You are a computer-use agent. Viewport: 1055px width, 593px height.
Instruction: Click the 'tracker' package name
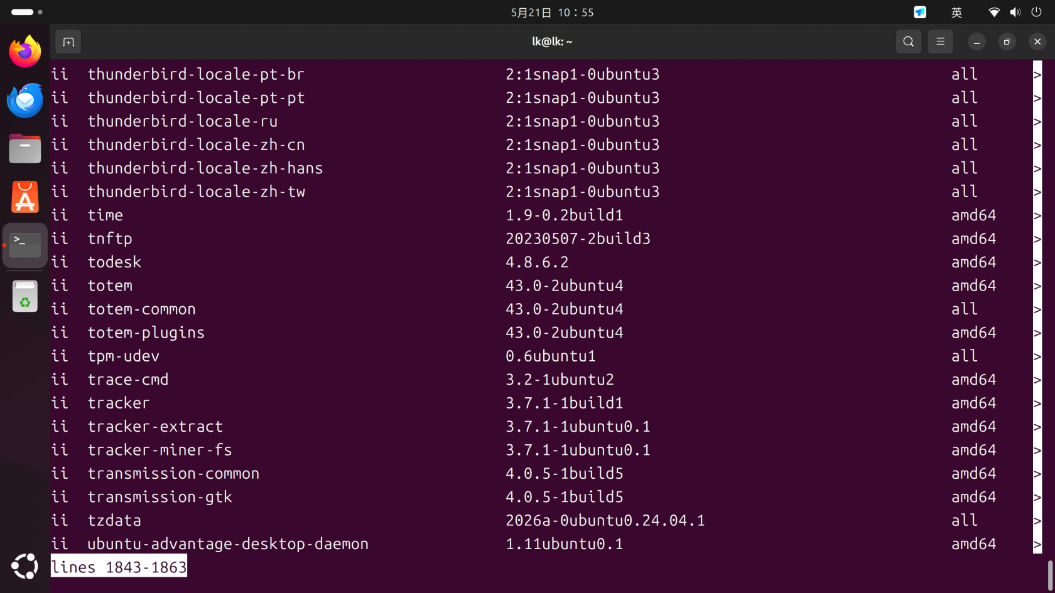pyautogui.click(x=119, y=403)
